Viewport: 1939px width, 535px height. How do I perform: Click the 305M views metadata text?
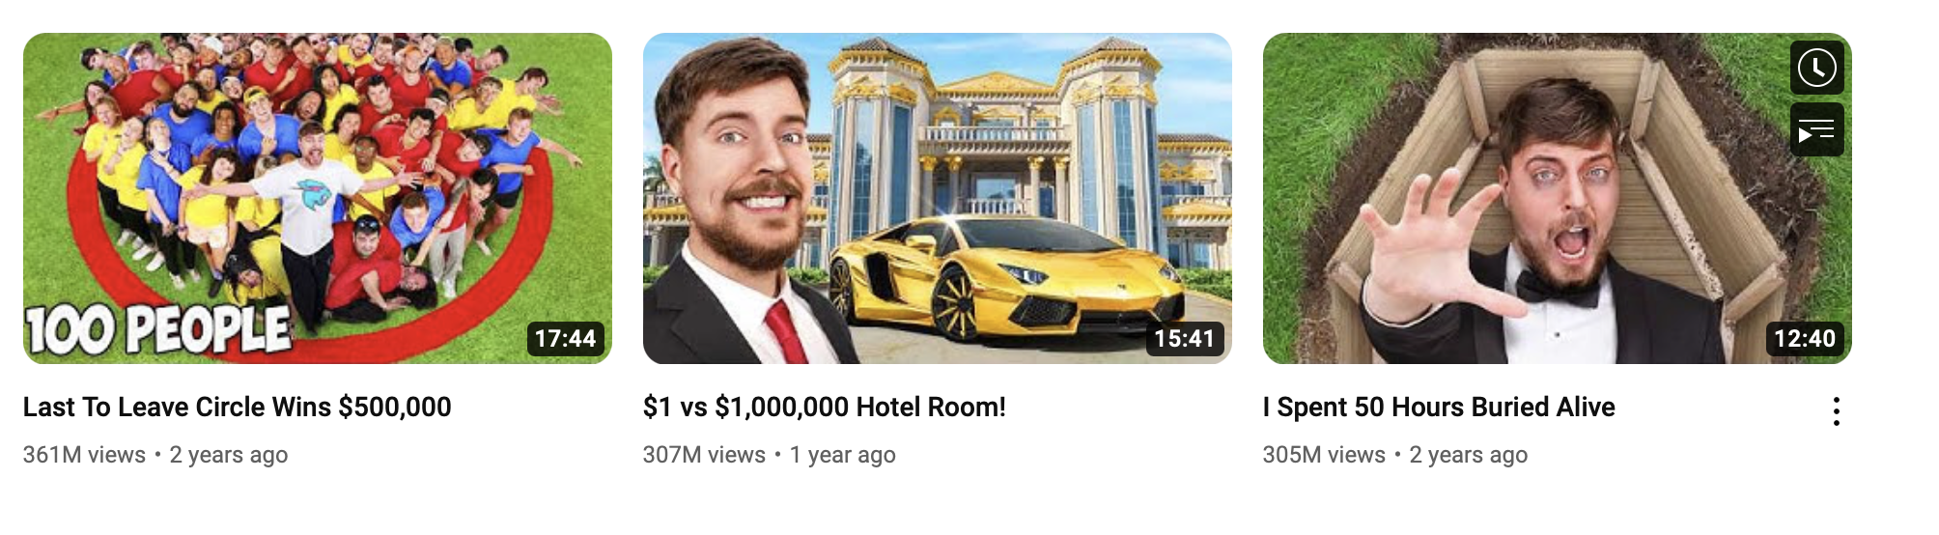click(x=1324, y=455)
